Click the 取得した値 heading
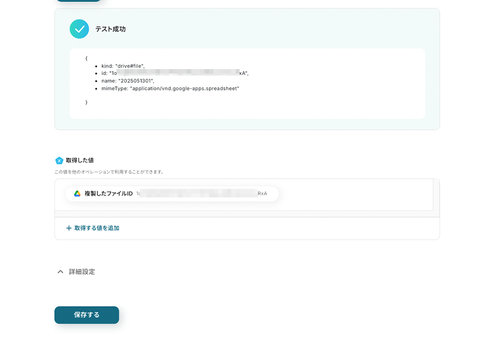The image size is (494, 344). pos(80,160)
